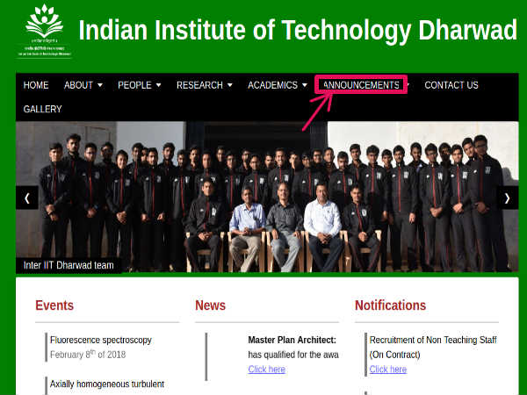Expand the PEOPLE dropdown arrow

point(158,85)
